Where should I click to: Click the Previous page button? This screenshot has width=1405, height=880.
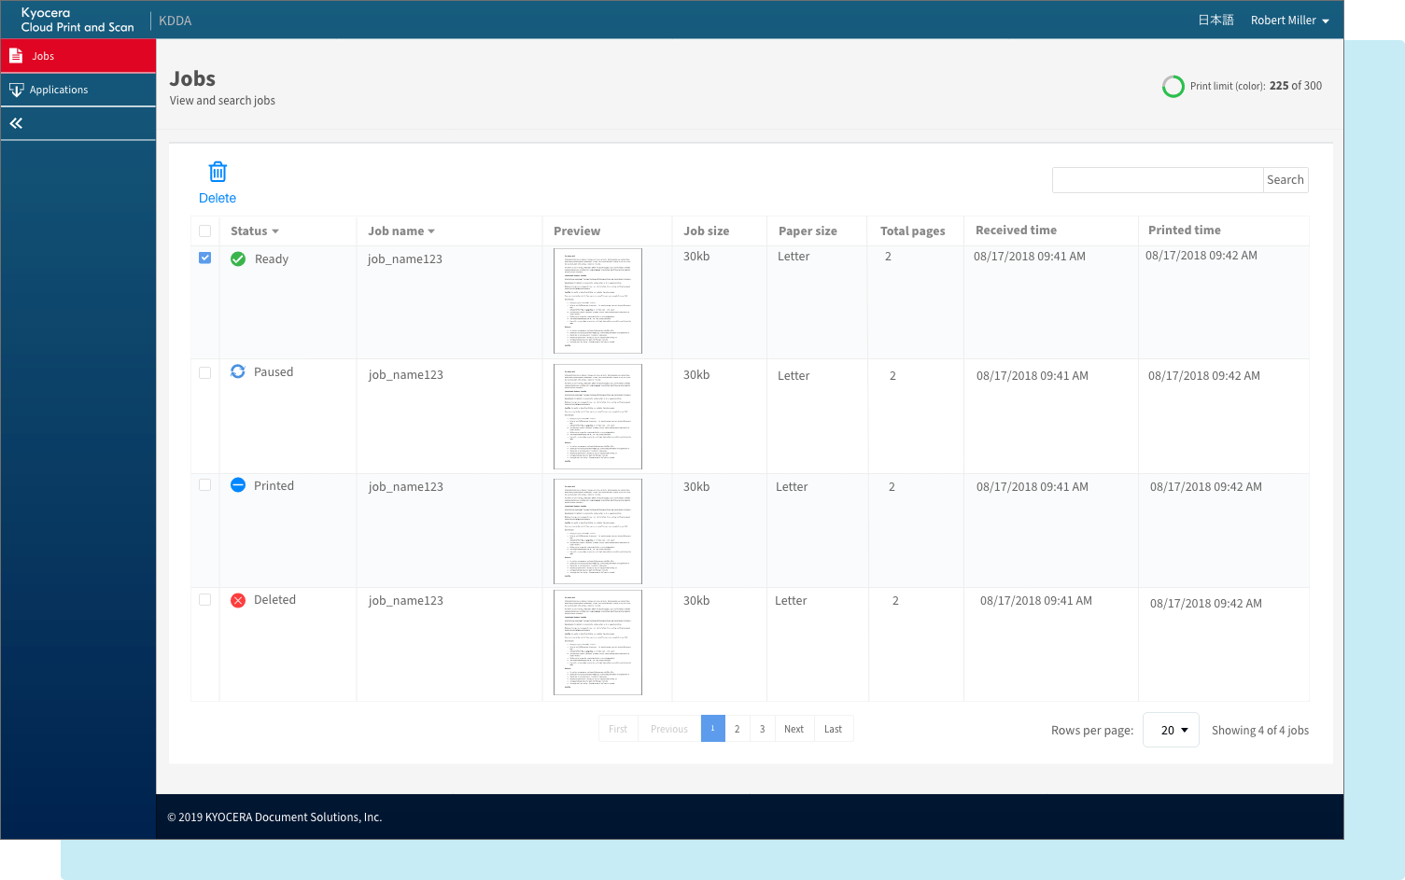coord(669,729)
